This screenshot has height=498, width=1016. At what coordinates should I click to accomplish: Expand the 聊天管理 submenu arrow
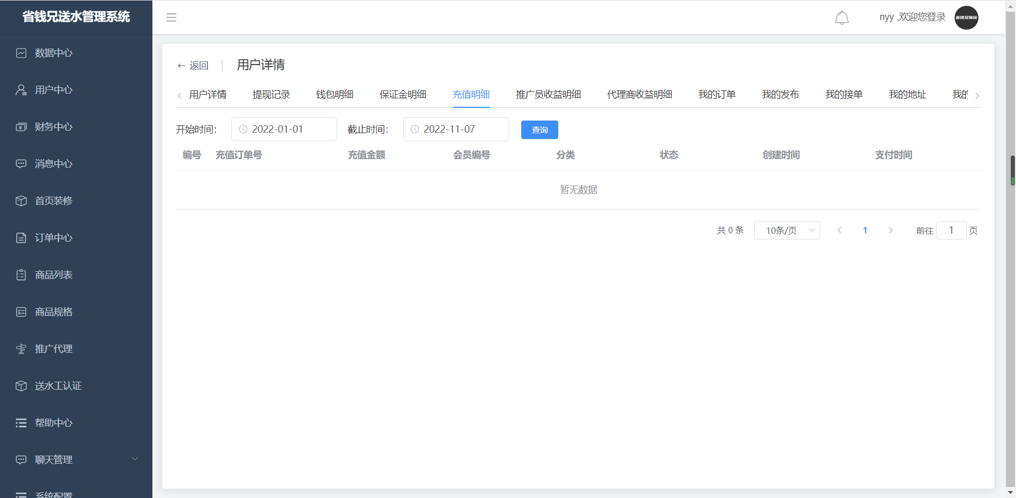[135, 459]
